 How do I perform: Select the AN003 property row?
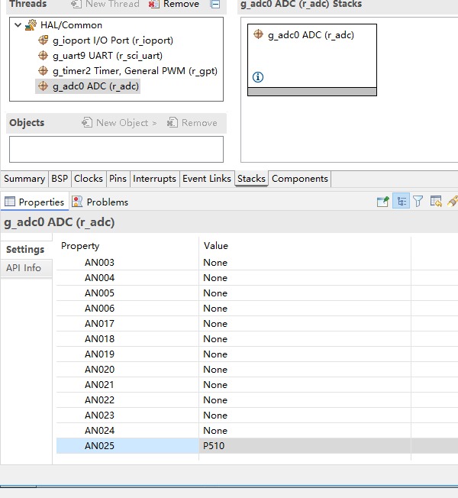(257, 262)
